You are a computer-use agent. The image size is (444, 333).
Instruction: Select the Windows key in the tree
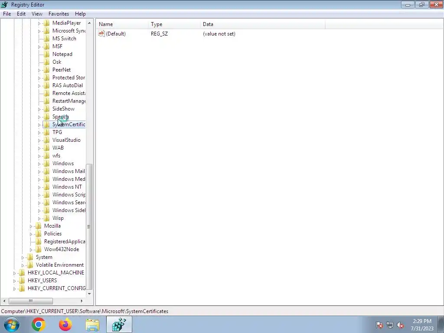(x=63, y=163)
